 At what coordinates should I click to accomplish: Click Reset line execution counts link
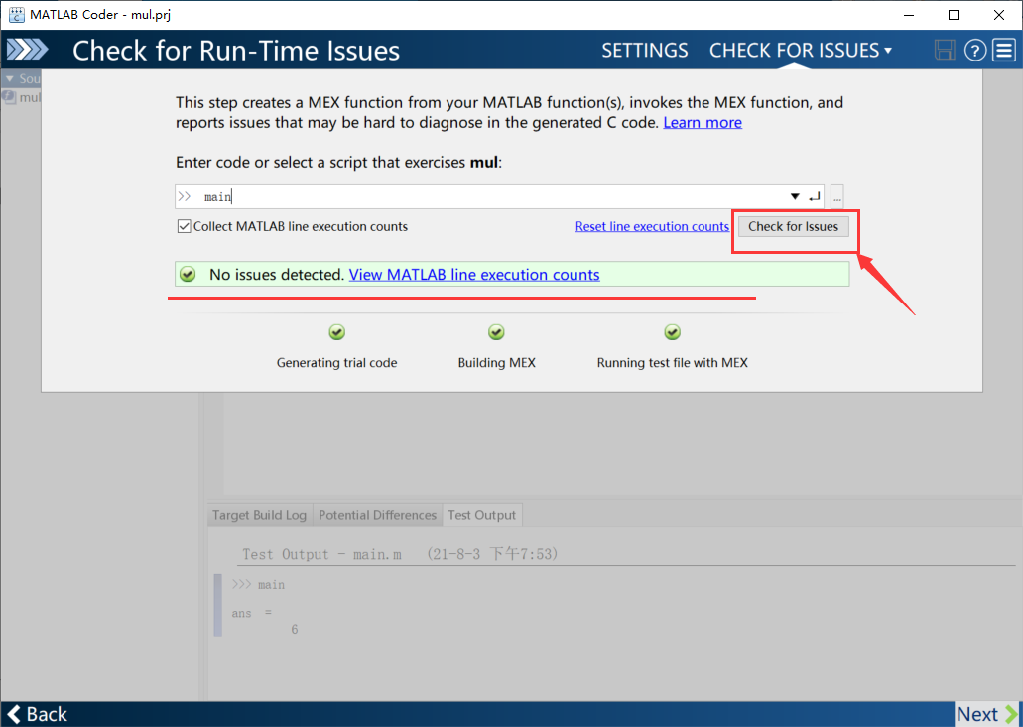(651, 226)
